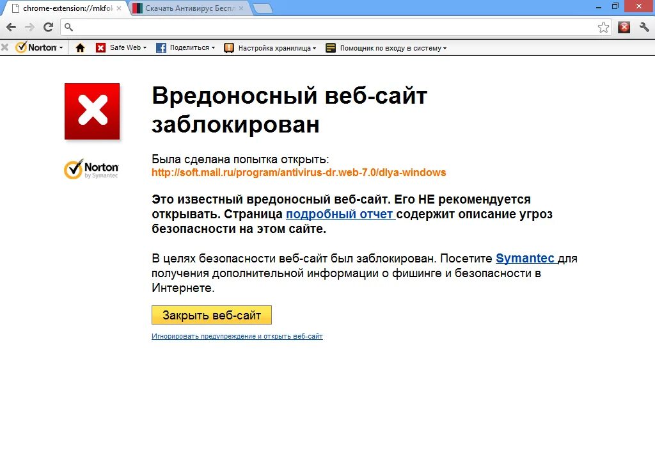Screen dimensions: 655x466
Task: Click the Facebook icon in the Norton toolbar
Action: (x=161, y=47)
